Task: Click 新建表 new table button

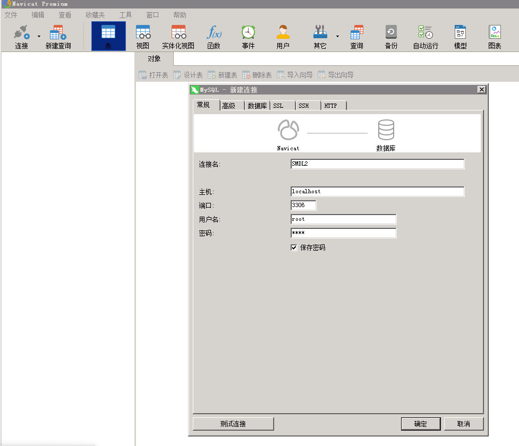Action: [223, 75]
